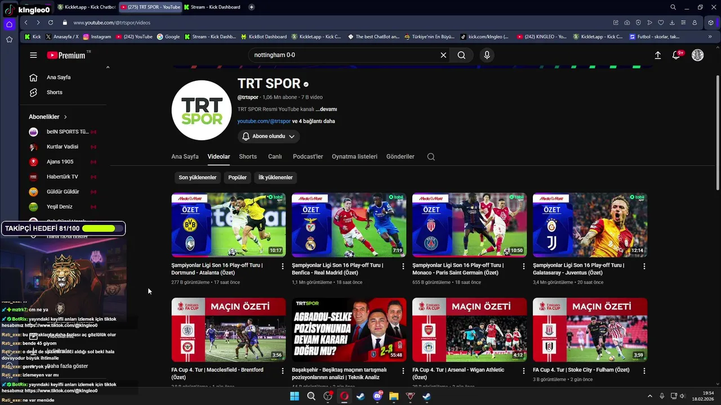Filter videos by Popüler chip

tap(237, 177)
